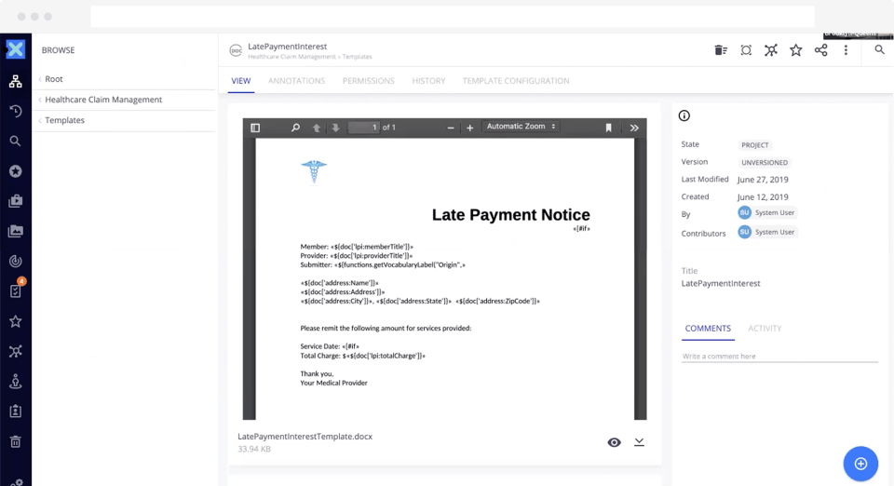Image resolution: width=894 pixels, height=486 pixels.
Task: Navigate to Healthcare Claim Management folder
Action: click(103, 100)
